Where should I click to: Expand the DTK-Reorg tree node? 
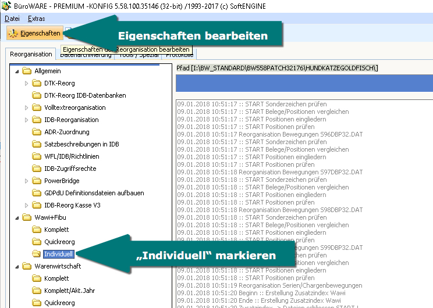pos(26,83)
